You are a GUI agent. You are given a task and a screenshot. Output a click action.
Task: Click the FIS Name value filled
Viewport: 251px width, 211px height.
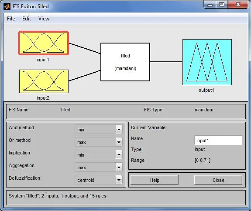[65, 110]
